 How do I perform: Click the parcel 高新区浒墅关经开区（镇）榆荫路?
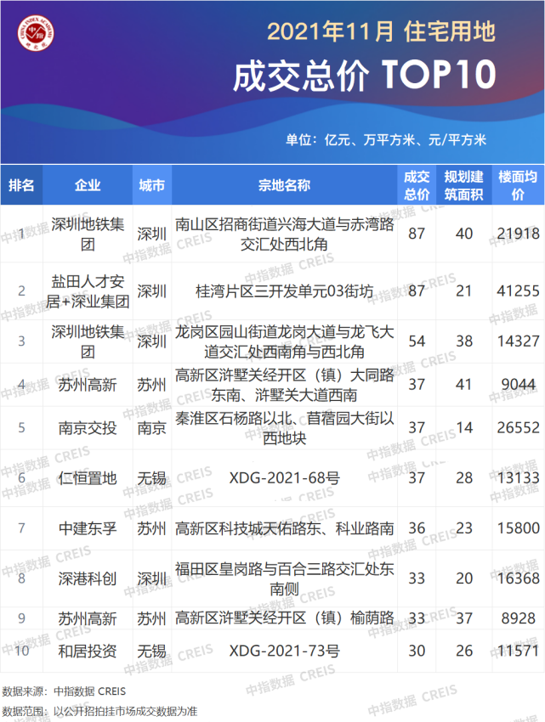pos(284,618)
